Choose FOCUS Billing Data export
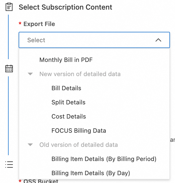The height and width of the screenshot is (183, 175). click(x=79, y=131)
